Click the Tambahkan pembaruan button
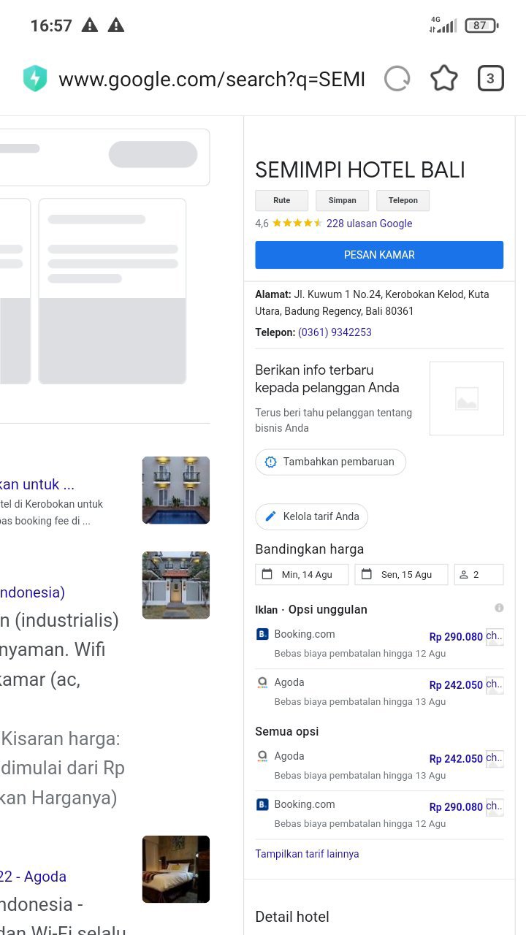The height and width of the screenshot is (935, 526). [330, 462]
